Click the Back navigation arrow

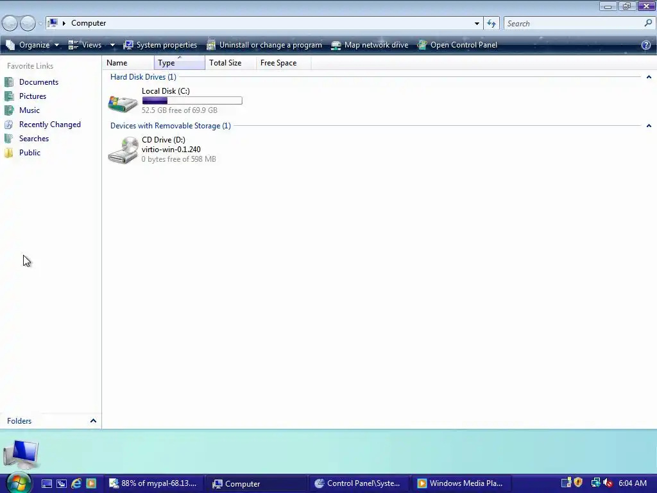[10, 23]
